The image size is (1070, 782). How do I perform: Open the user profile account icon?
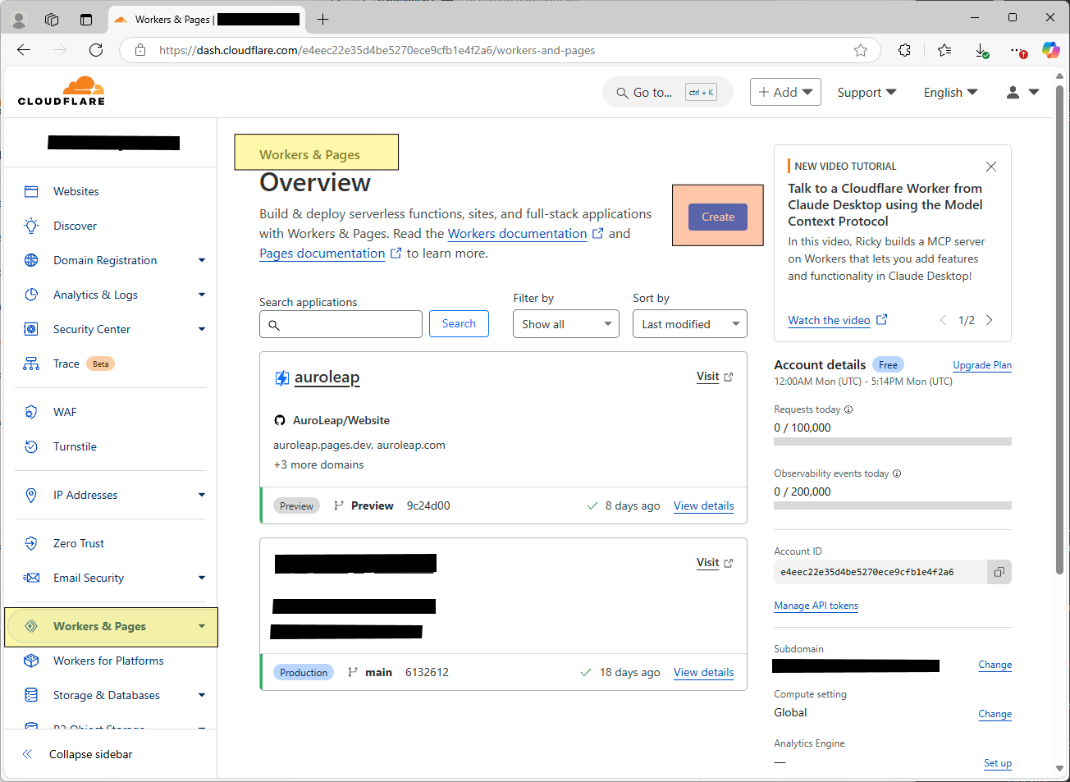pos(1013,93)
